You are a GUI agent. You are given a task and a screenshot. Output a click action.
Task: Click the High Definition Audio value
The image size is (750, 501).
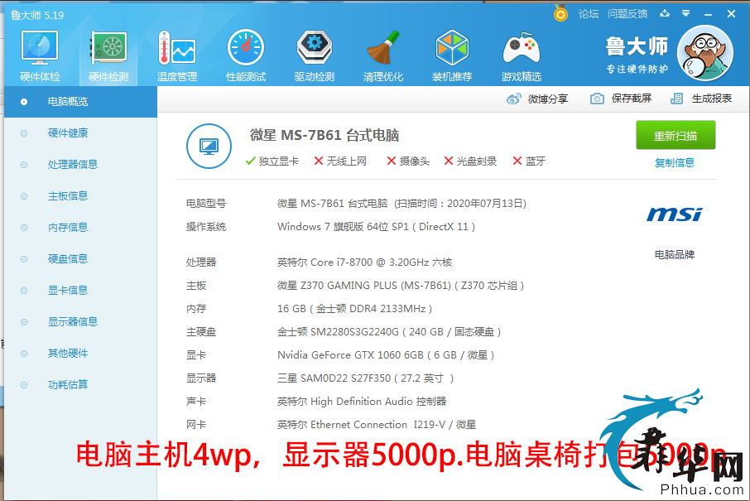tap(362, 402)
